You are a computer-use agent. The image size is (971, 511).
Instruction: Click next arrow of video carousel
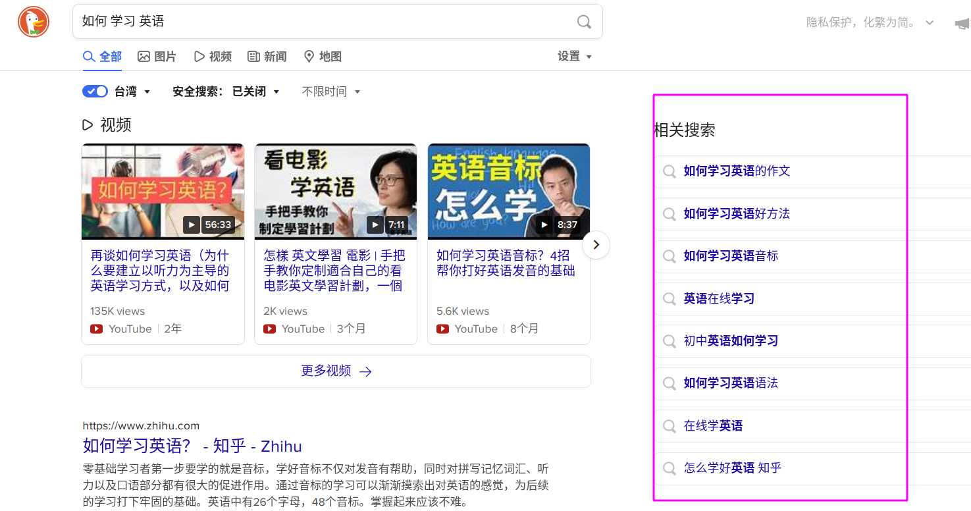tap(596, 245)
